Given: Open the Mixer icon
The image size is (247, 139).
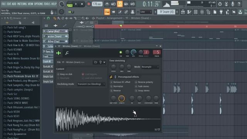Looking at the screenshot, I should click(202, 12).
